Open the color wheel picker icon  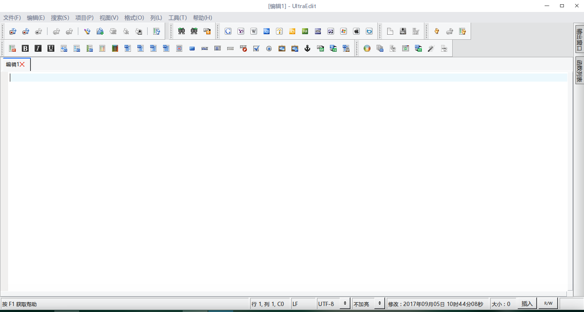coord(367,48)
